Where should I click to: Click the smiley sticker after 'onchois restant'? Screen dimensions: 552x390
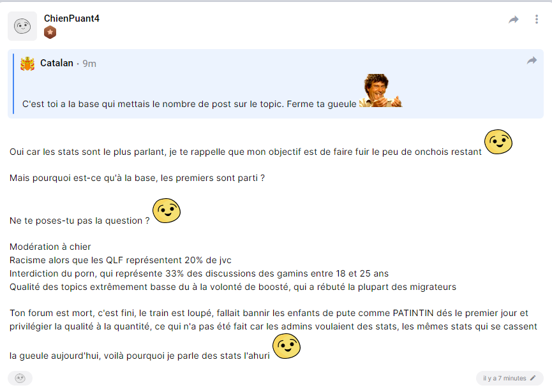(x=498, y=141)
